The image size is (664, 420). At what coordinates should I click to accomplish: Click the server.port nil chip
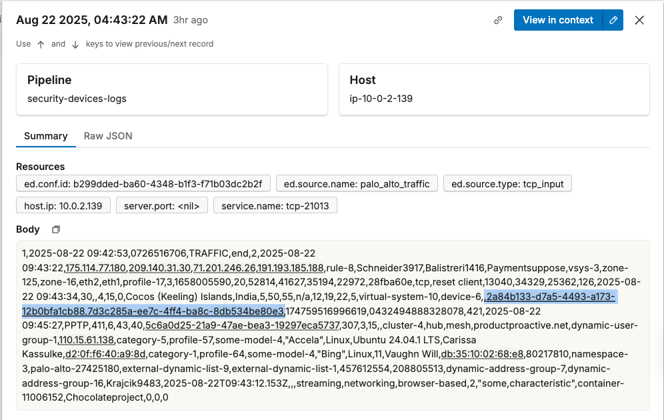[x=161, y=205]
